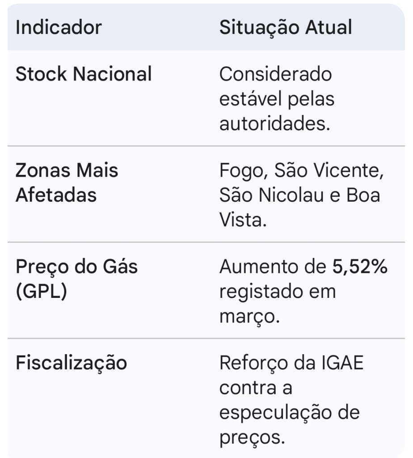Select the Zonas Mais Afetadas label
413x458 pixels.
click(x=67, y=182)
